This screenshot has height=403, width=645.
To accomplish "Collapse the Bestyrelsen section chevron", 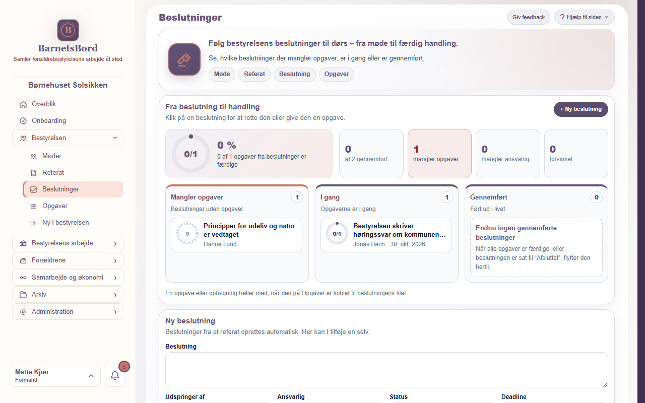I will [115, 138].
